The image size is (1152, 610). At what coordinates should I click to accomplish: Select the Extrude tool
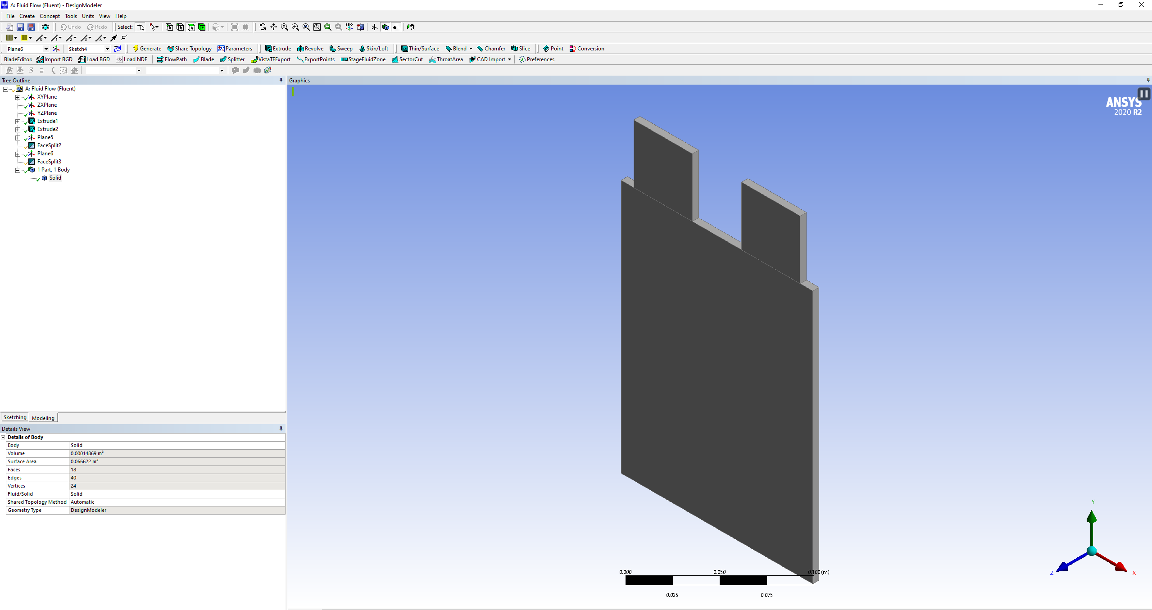[278, 49]
